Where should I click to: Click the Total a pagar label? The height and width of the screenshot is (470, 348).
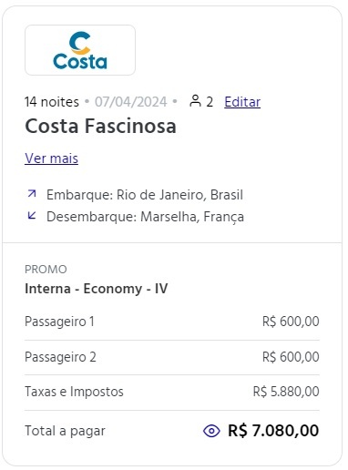click(x=65, y=431)
